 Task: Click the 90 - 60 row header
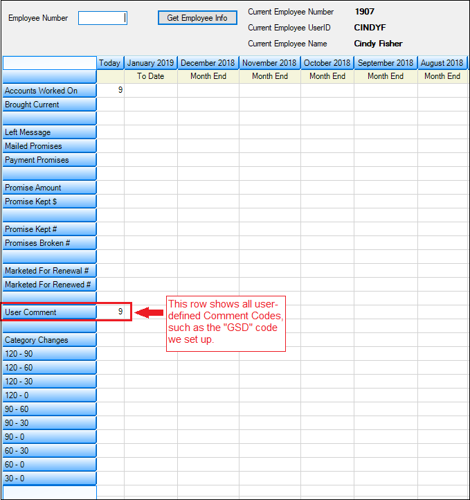tap(49, 409)
